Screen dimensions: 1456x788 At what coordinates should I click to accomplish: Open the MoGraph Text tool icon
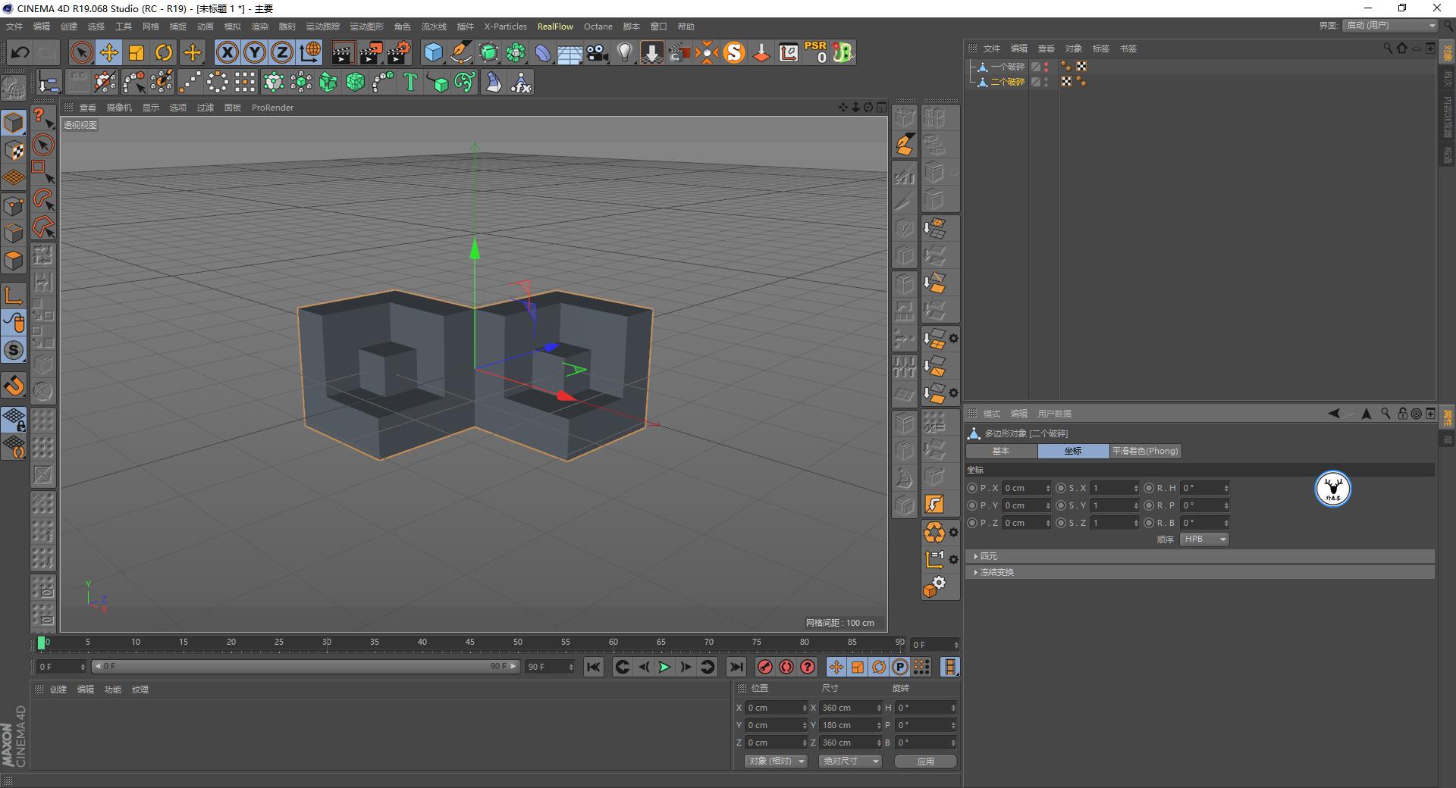(409, 82)
